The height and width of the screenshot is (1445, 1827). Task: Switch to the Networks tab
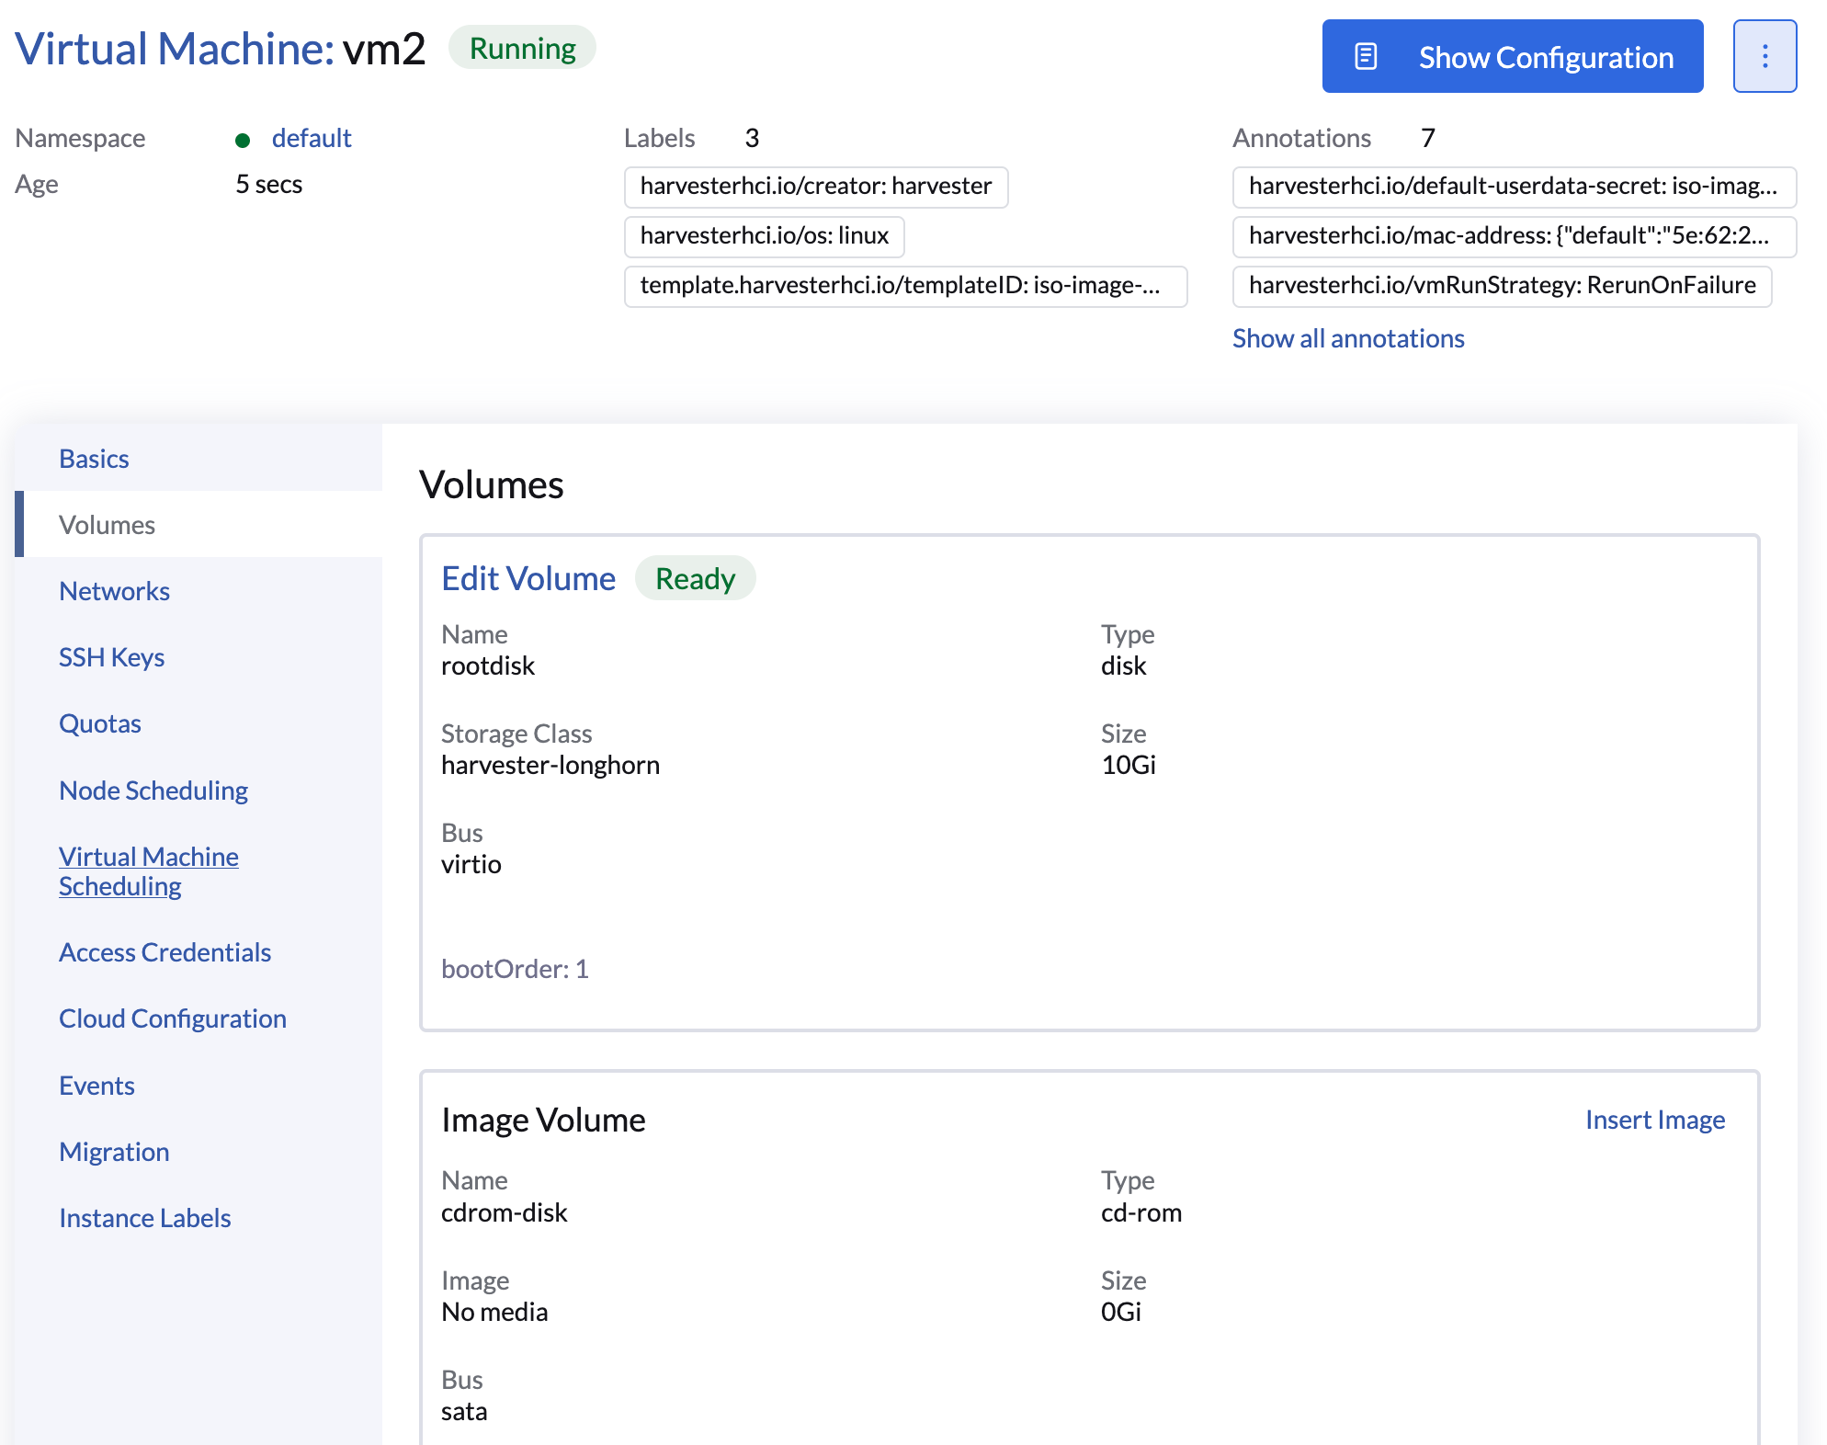pyautogui.click(x=114, y=591)
